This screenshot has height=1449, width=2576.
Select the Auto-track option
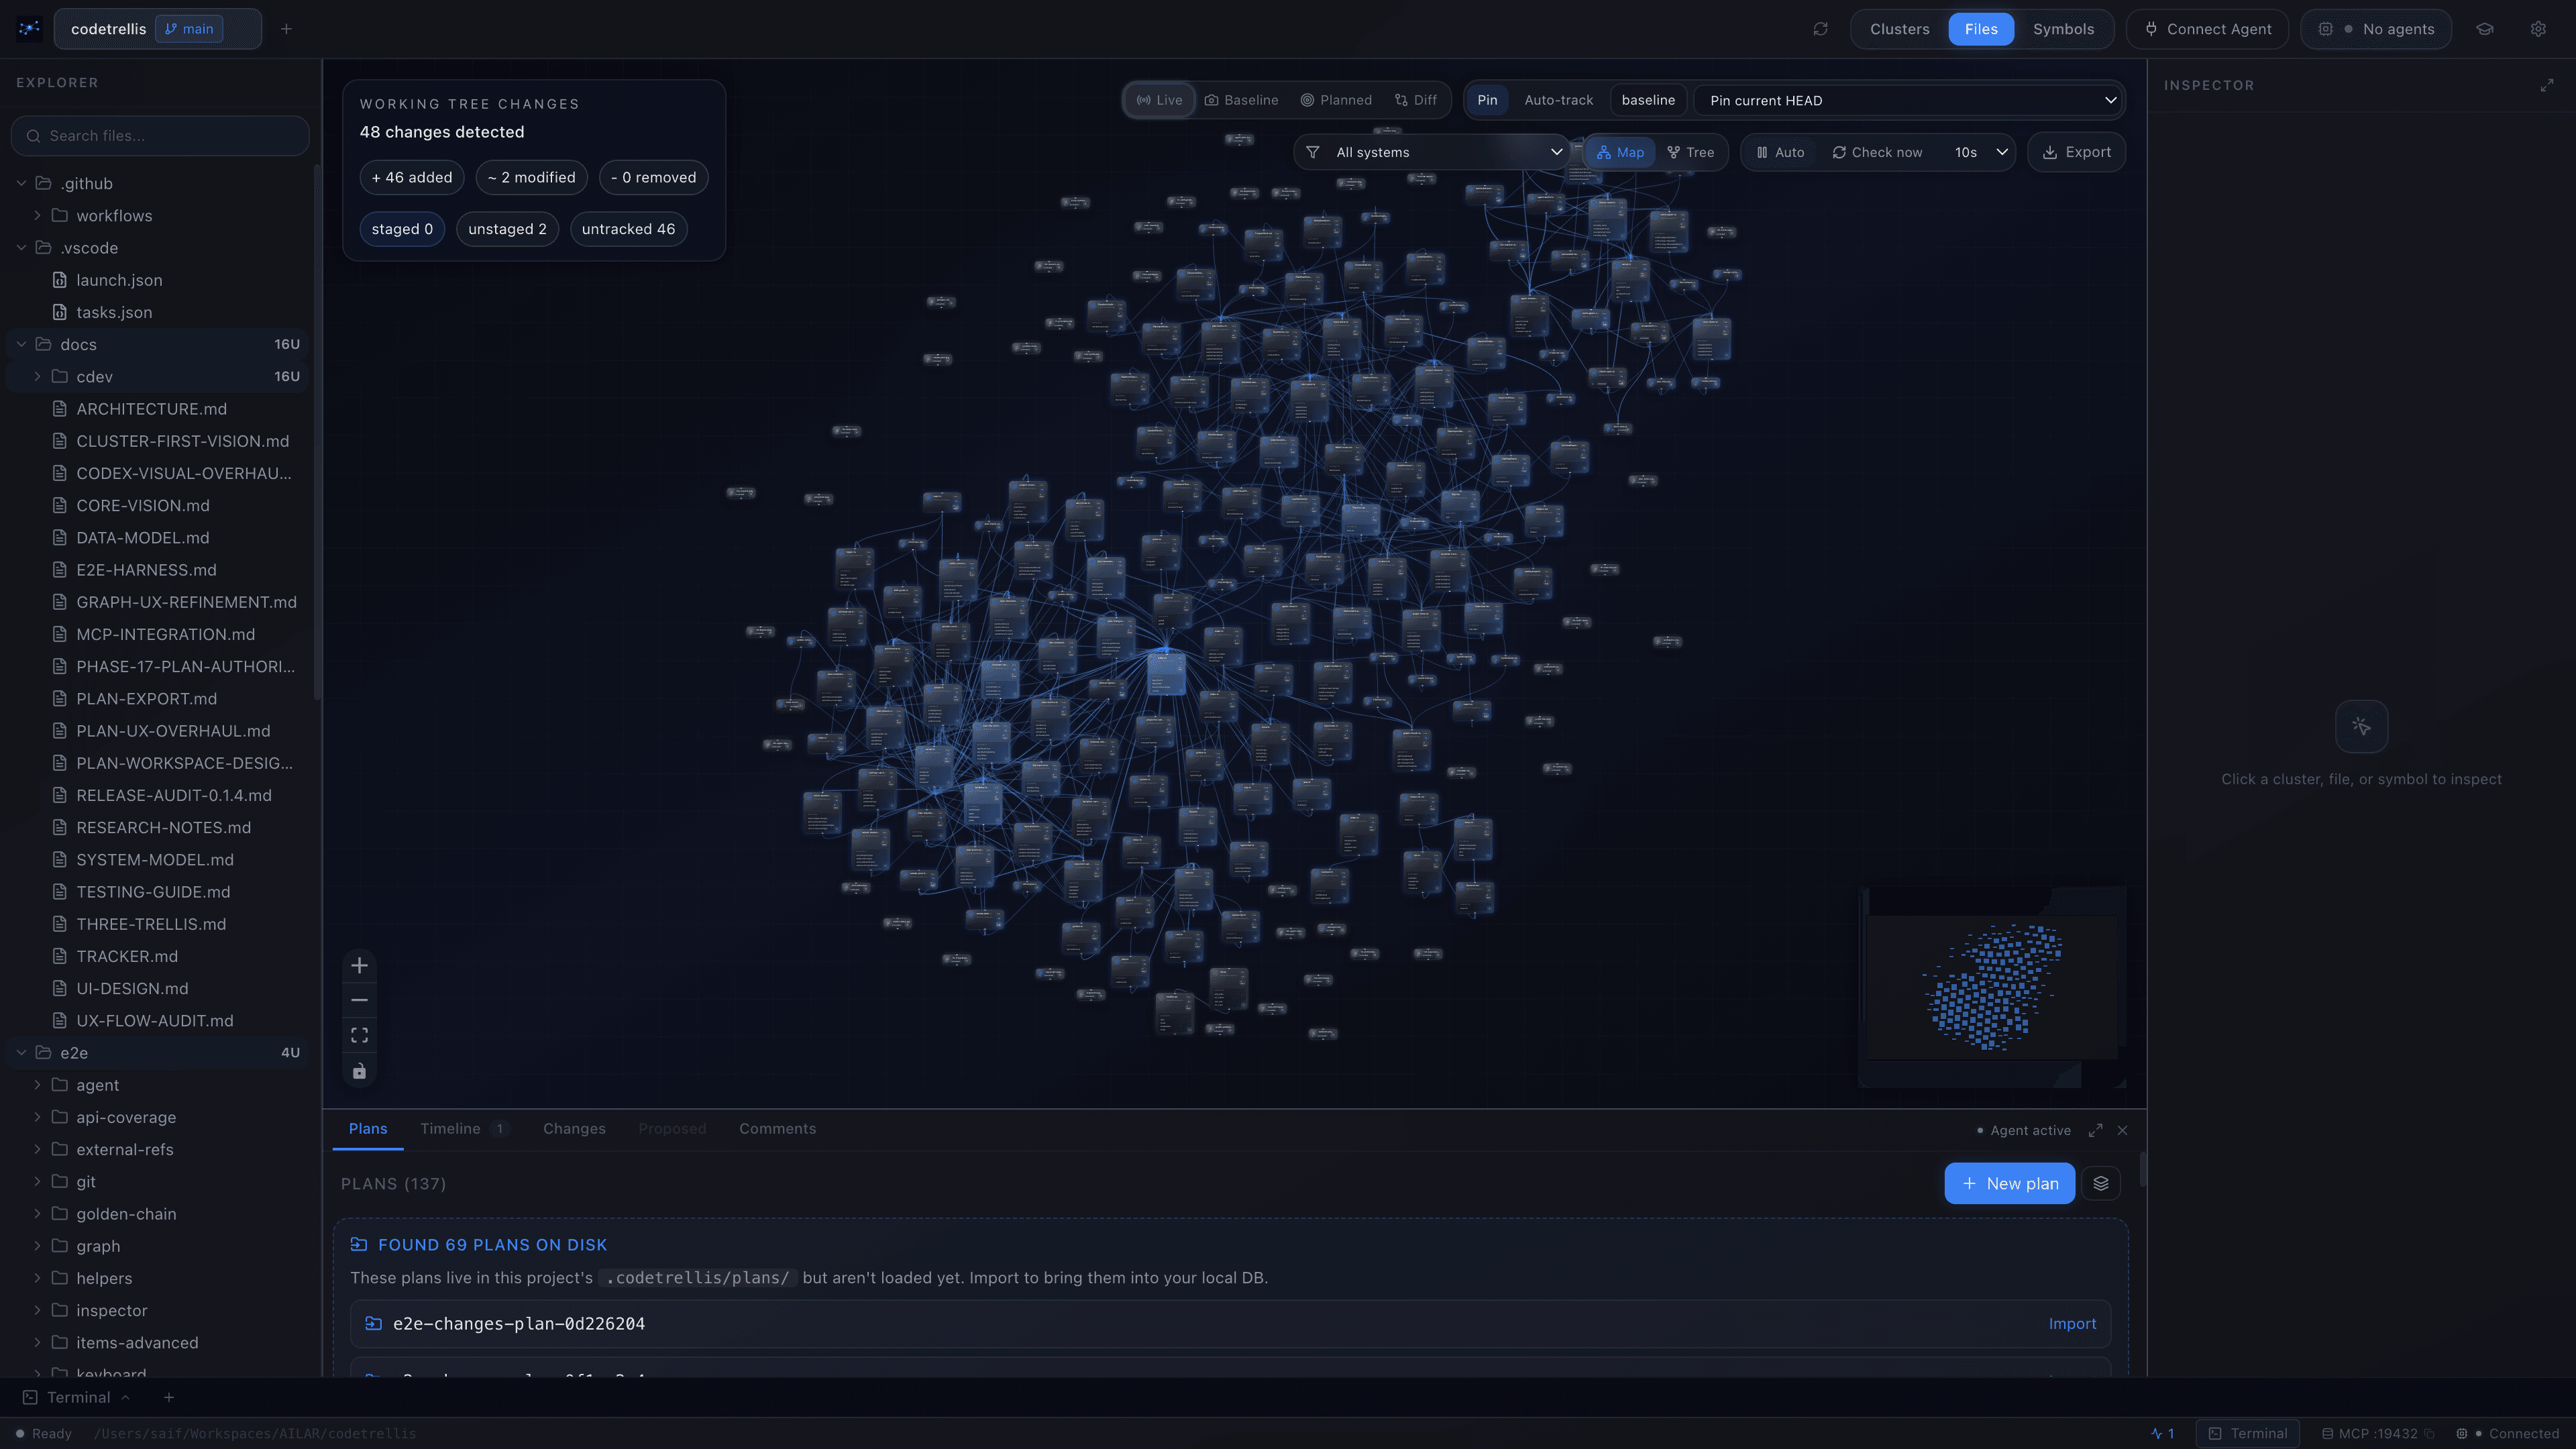tap(1558, 100)
